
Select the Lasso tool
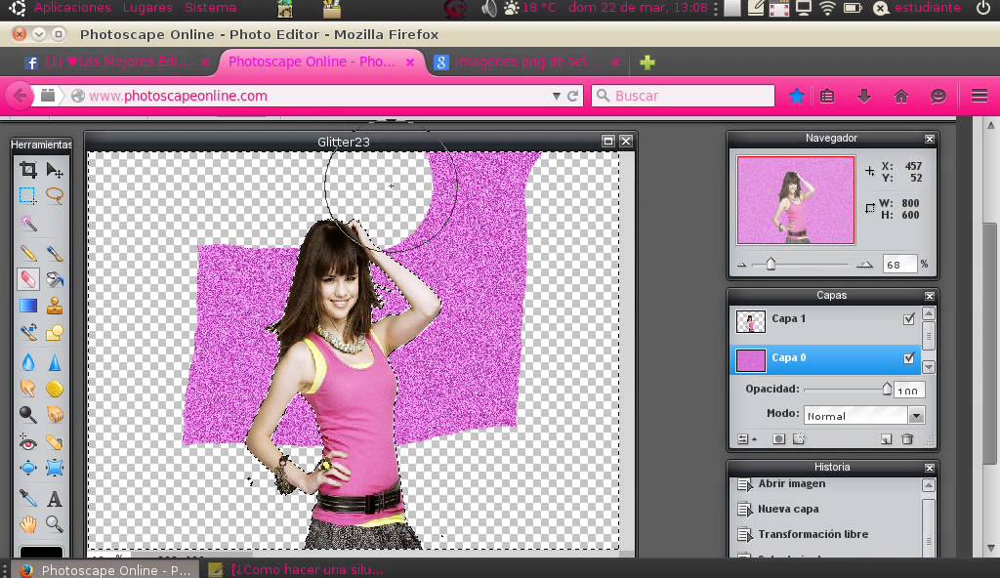[55, 195]
